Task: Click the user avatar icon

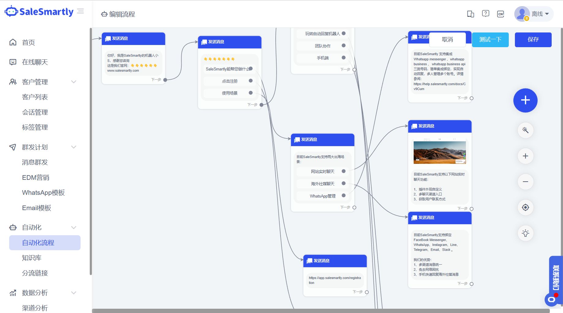Action: (522, 14)
